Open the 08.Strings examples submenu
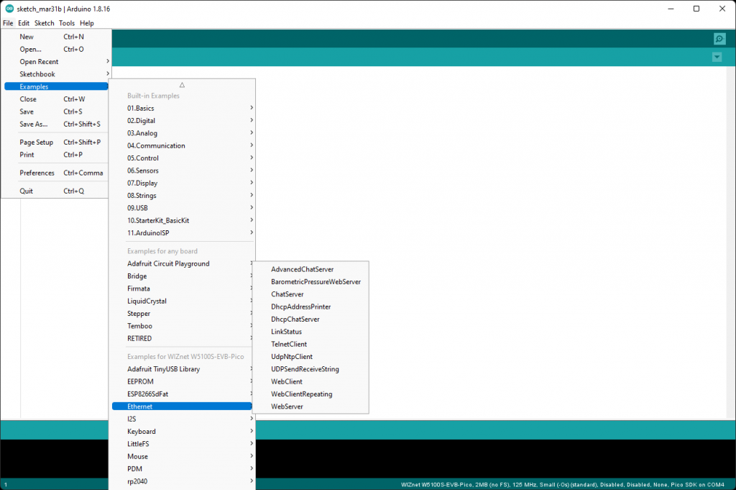The image size is (736, 490). 182,196
